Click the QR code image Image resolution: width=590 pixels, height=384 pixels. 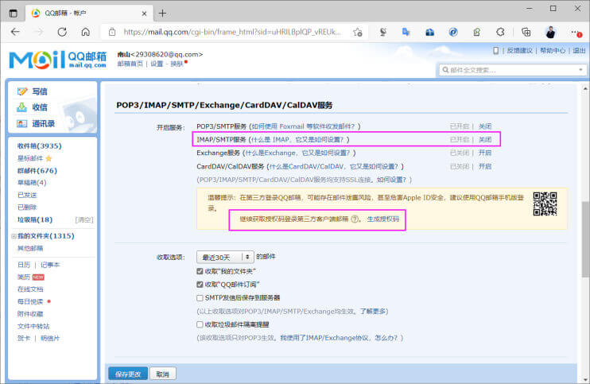pos(545,204)
